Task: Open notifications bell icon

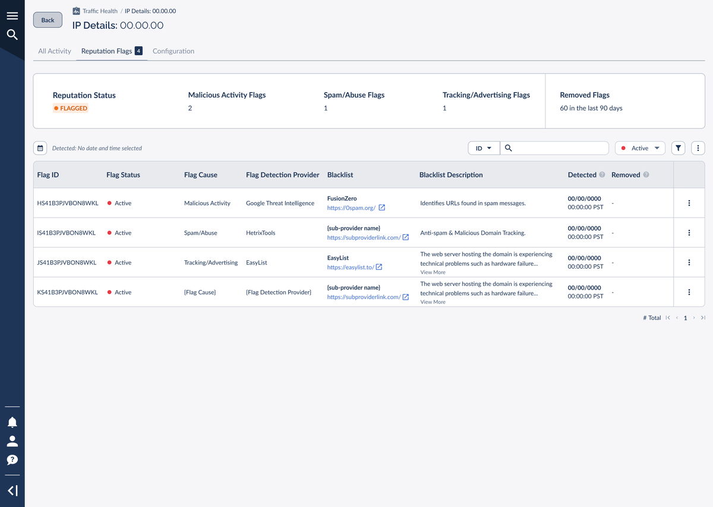Action: (x=12, y=422)
